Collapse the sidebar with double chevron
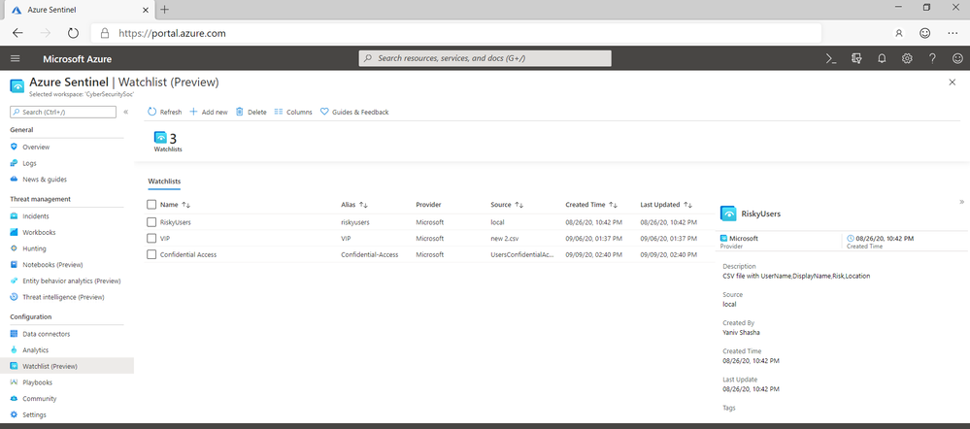This screenshot has width=970, height=429. (125, 112)
